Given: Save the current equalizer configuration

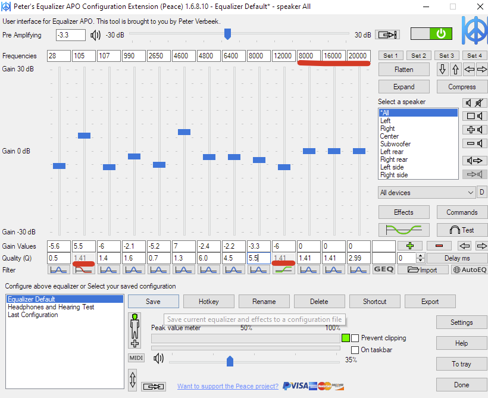Looking at the screenshot, I should click(x=153, y=302).
